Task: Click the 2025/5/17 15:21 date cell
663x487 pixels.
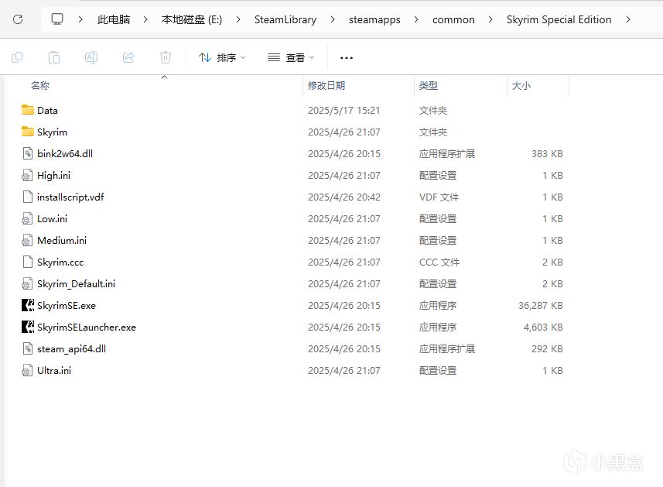Action: [x=343, y=111]
